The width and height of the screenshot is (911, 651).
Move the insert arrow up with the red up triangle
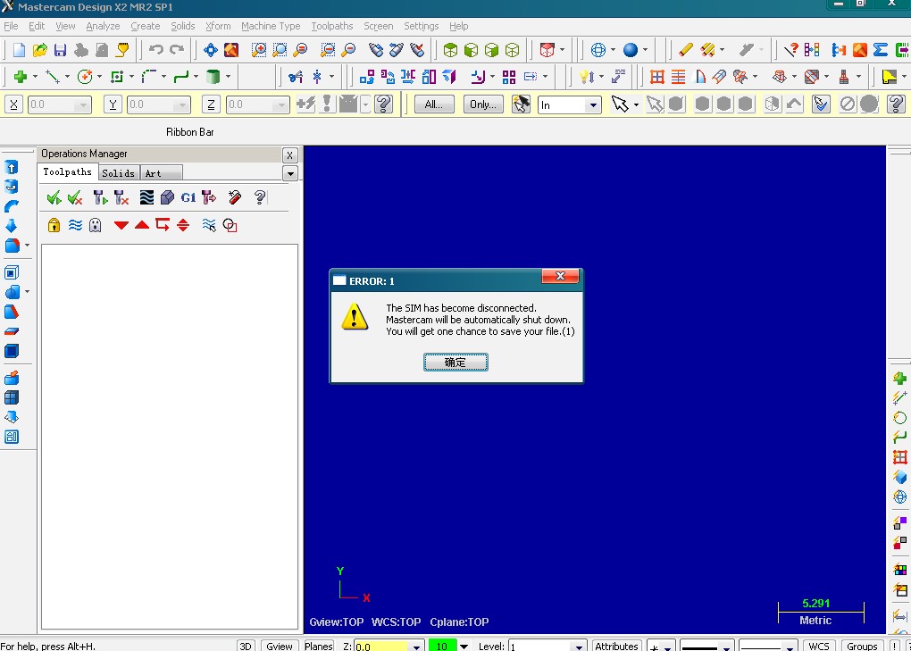[x=142, y=225]
